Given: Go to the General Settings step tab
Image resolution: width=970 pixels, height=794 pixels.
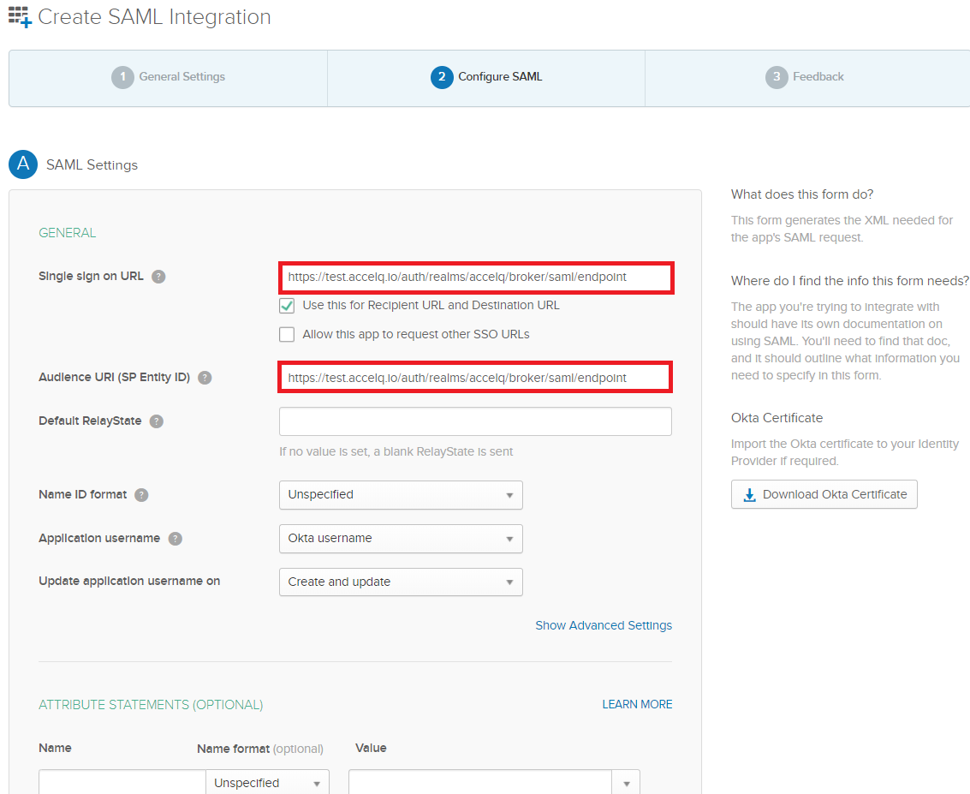Looking at the screenshot, I should 169,78.
